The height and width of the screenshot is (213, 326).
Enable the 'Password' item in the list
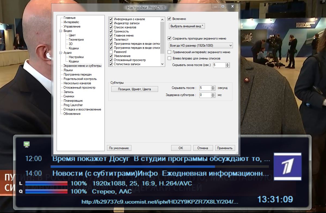111,52
